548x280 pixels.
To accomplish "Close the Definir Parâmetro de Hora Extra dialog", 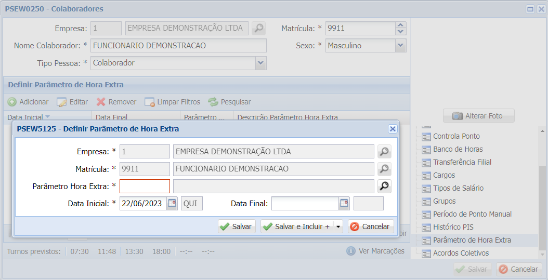I will point(393,129).
